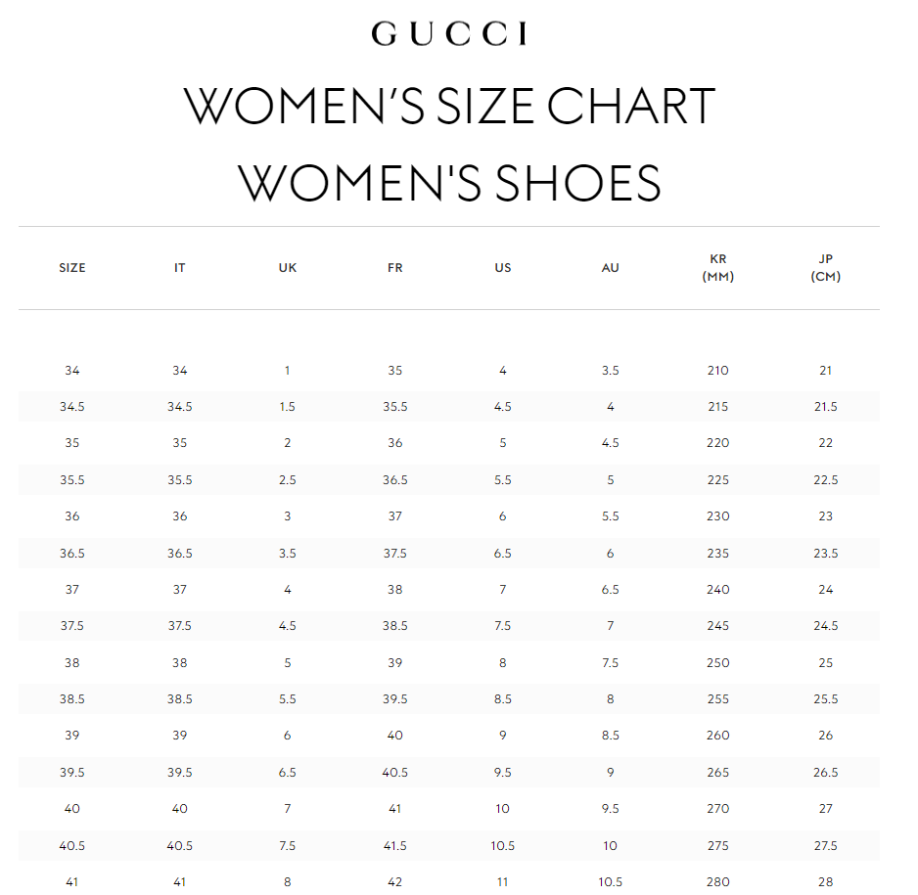Image resolution: width=918 pixels, height=895 pixels.
Task: Click the KR value 280
Action: [x=718, y=882]
